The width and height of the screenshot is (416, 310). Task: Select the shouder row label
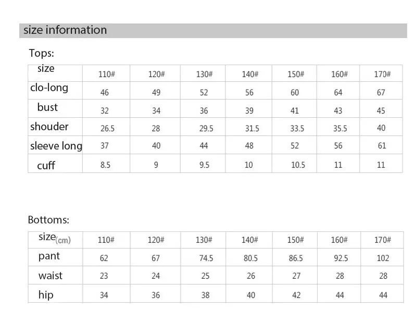pos(49,127)
